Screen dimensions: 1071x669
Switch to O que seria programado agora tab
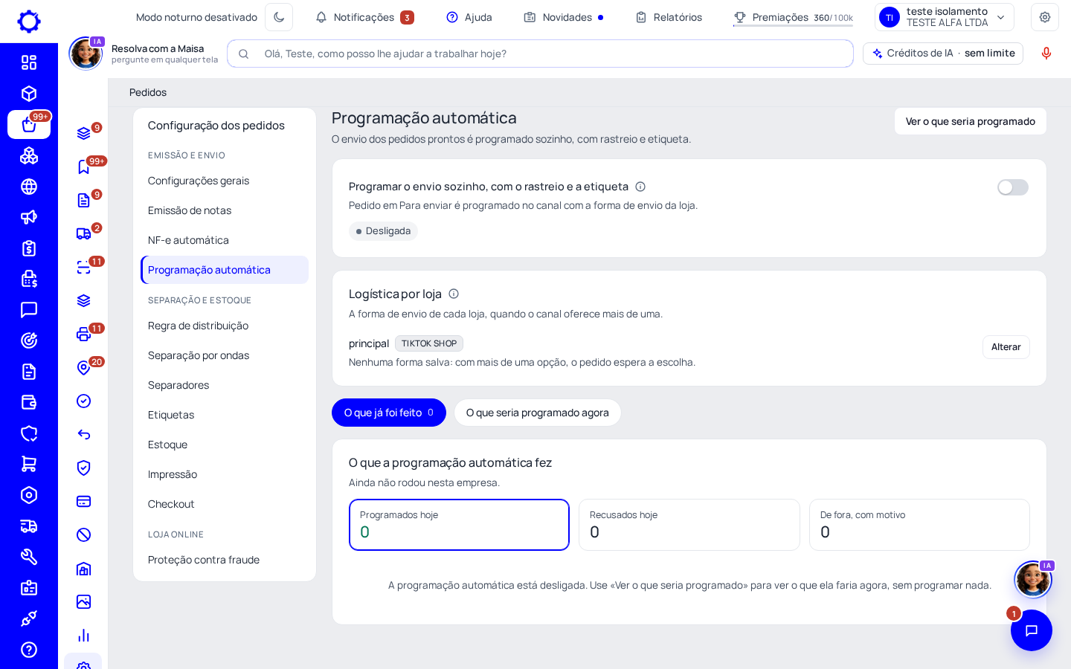tap(538, 413)
